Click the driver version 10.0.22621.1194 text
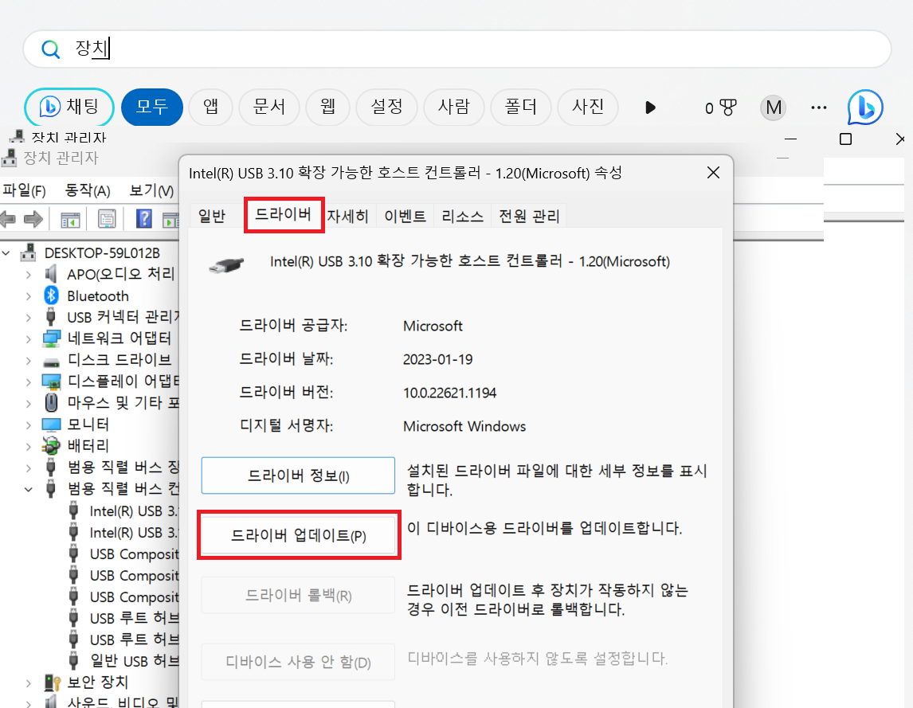Screen dimensions: 913x708 tap(449, 393)
